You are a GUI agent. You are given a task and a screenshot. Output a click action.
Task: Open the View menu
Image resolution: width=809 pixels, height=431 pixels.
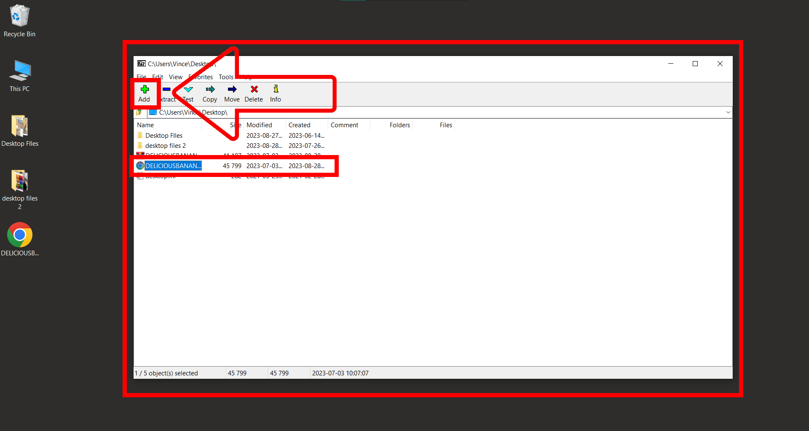(175, 77)
